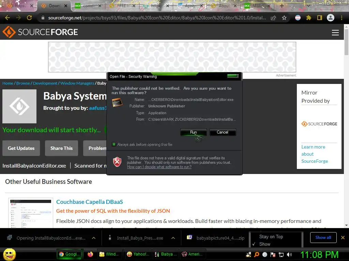Click the flag with red X tray icon
349x261 pixels.
click(273, 254)
